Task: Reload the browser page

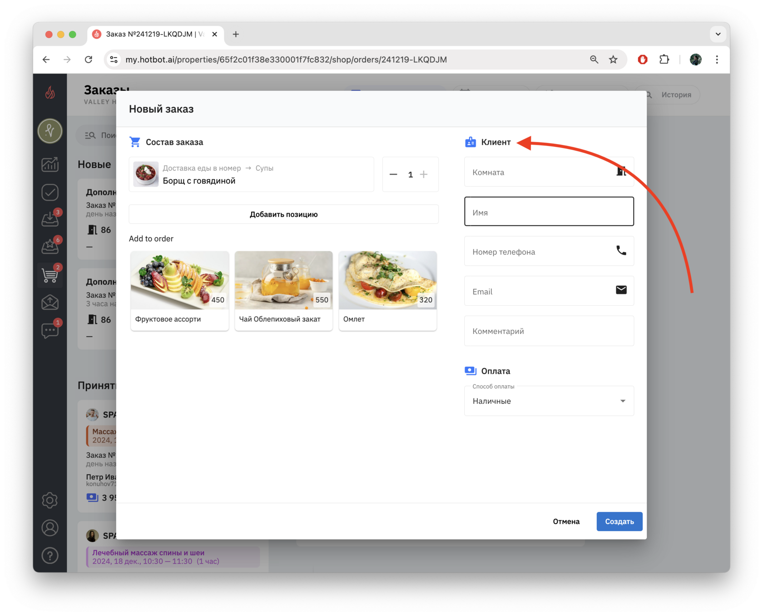Action: (89, 60)
